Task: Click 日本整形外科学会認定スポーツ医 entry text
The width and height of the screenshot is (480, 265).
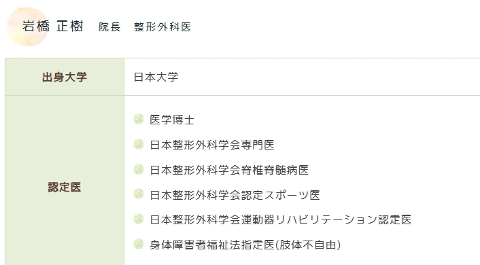Action: point(235,195)
